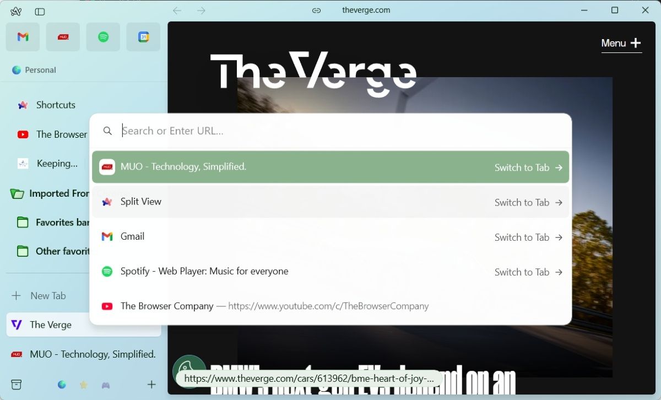Click theverge.com address in title bar

(366, 10)
